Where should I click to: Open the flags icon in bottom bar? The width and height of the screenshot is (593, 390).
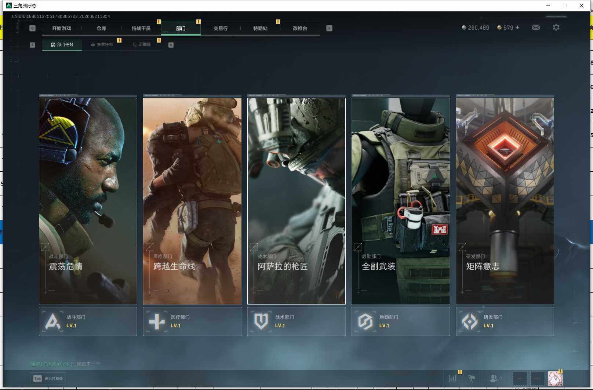[x=472, y=378]
